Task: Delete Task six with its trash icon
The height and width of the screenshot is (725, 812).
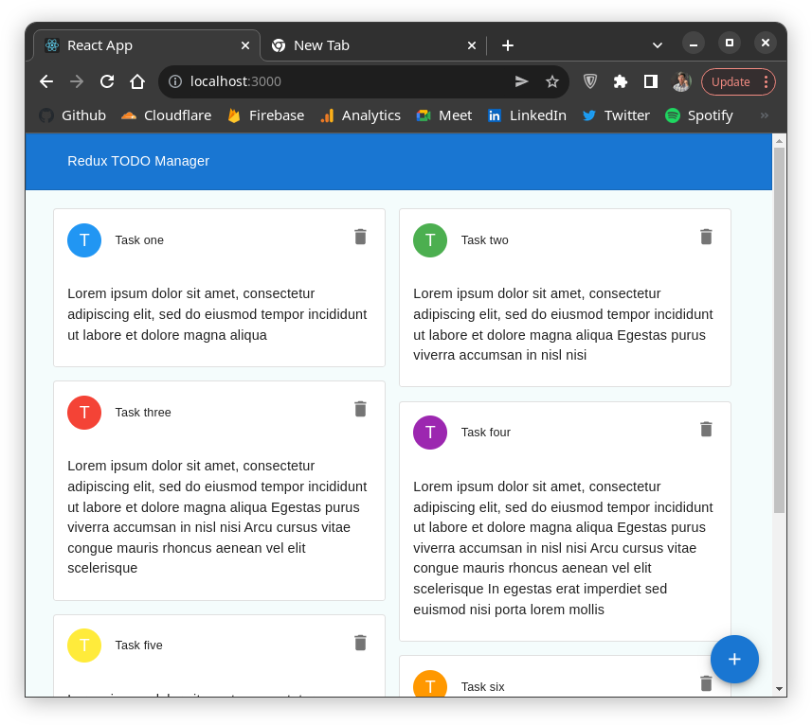Action: click(x=706, y=683)
